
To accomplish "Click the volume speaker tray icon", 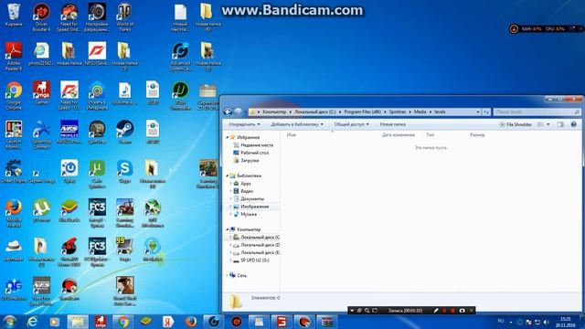I will 547,322.
